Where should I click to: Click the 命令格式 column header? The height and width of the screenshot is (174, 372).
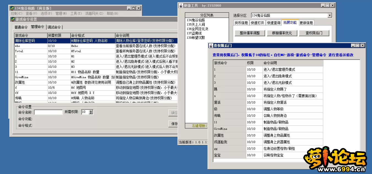click(93, 36)
